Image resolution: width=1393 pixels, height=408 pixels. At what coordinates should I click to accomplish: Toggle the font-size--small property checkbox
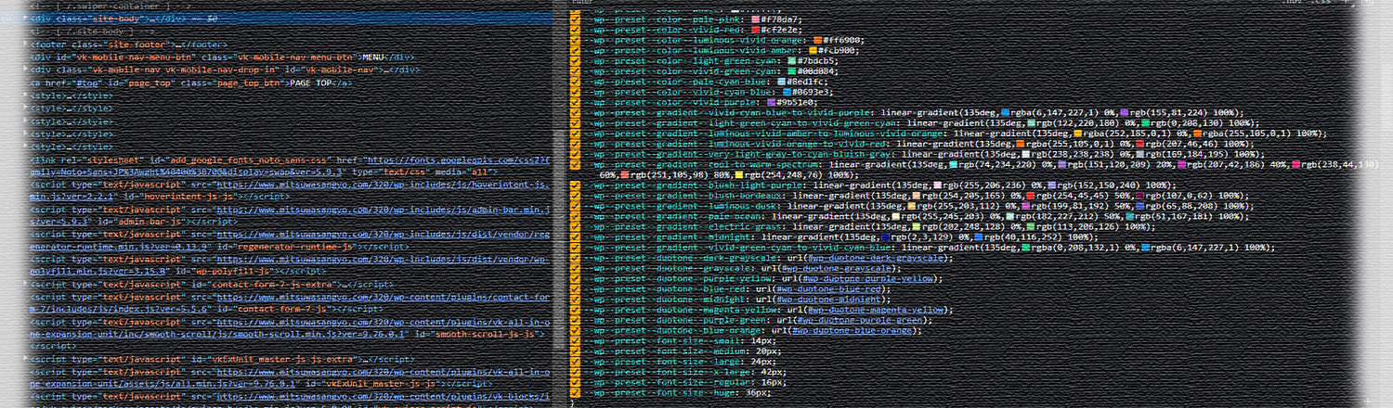pos(576,341)
